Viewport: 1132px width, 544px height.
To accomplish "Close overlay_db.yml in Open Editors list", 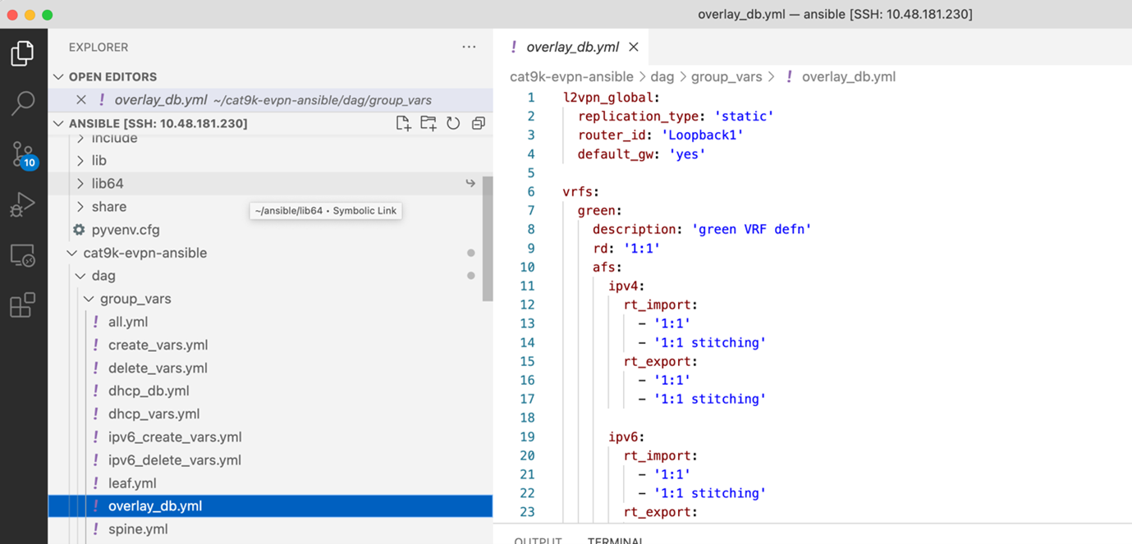I will click(81, 100).
